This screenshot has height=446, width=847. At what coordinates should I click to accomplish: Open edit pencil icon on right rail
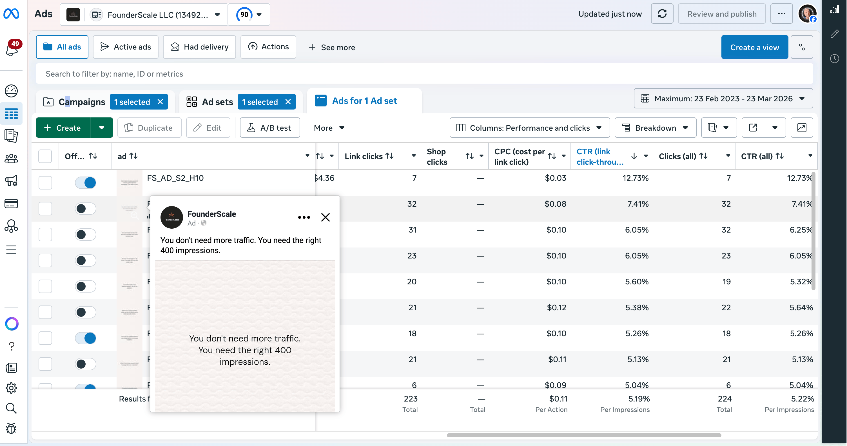click(x=835, y=34)
